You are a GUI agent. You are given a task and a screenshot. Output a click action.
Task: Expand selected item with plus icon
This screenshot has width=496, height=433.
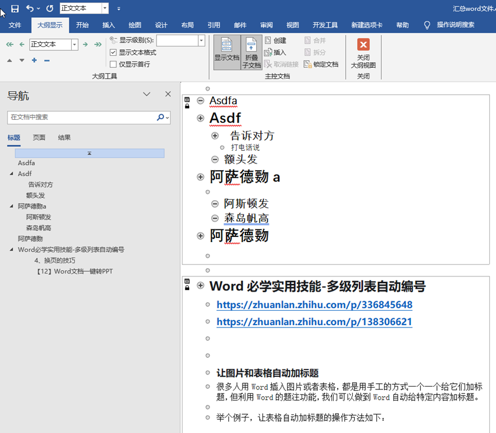coord(34,60)
